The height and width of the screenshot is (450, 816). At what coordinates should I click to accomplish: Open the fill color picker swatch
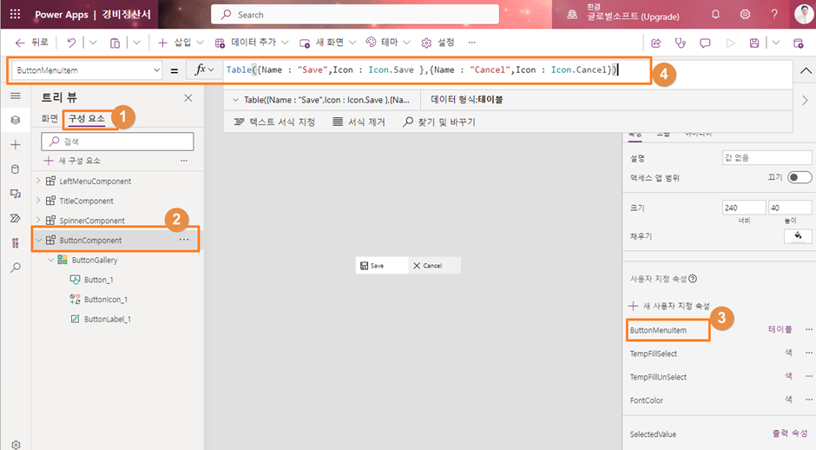click(x=798, y=236)
